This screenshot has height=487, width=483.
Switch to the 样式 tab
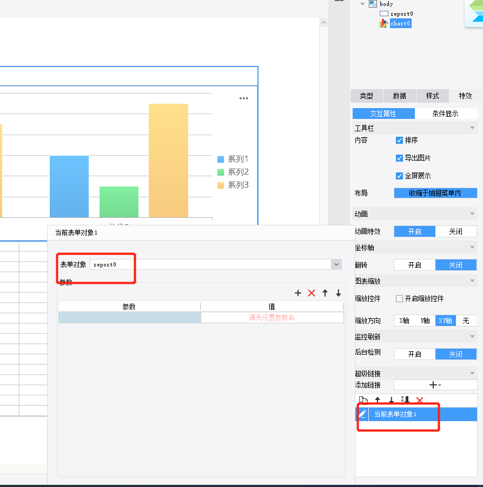click(x=432, y=96)
